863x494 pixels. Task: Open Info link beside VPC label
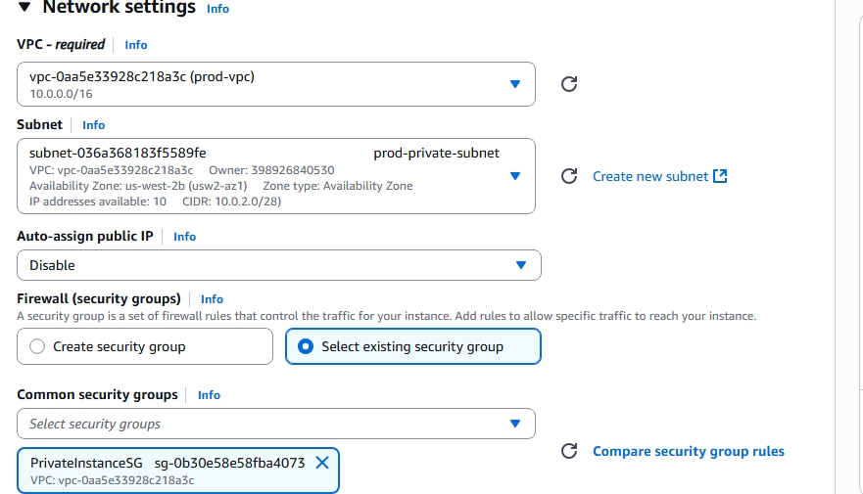(x=136, y=45)
